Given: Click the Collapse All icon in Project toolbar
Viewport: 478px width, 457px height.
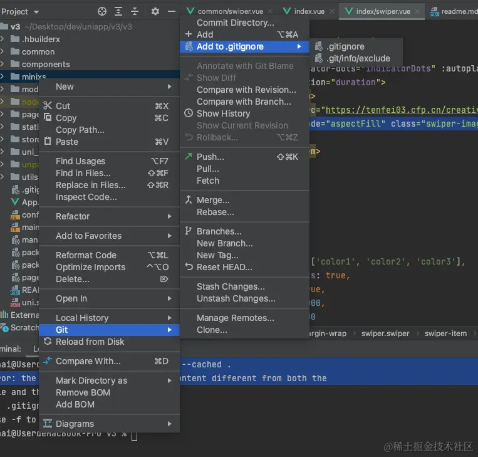Looking at the screenshot, I should [x=135, y=11].
